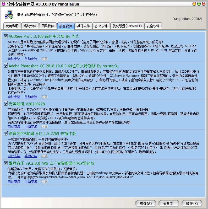This screenshot has width=208, height=209.
Task: Click 自动安装 link for 爱奇艺PPS影音
Action: pyautogui.click(x=14, y=156)
